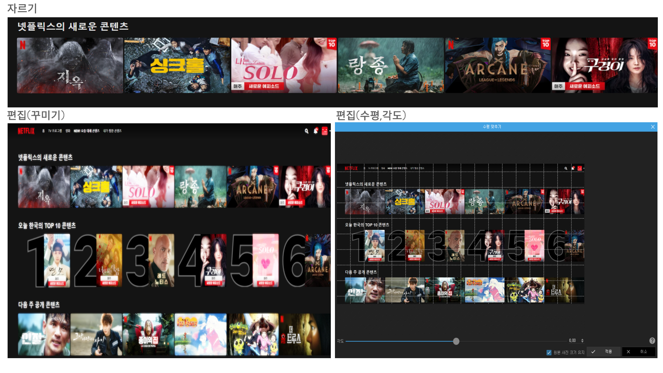Click the 0.00 angle value field
The image size is (663, 373).
572,341
